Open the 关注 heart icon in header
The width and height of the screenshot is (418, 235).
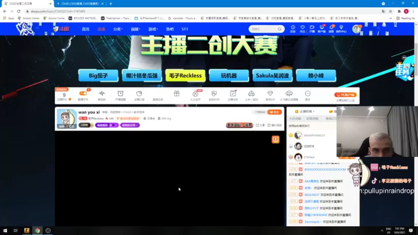303,28
